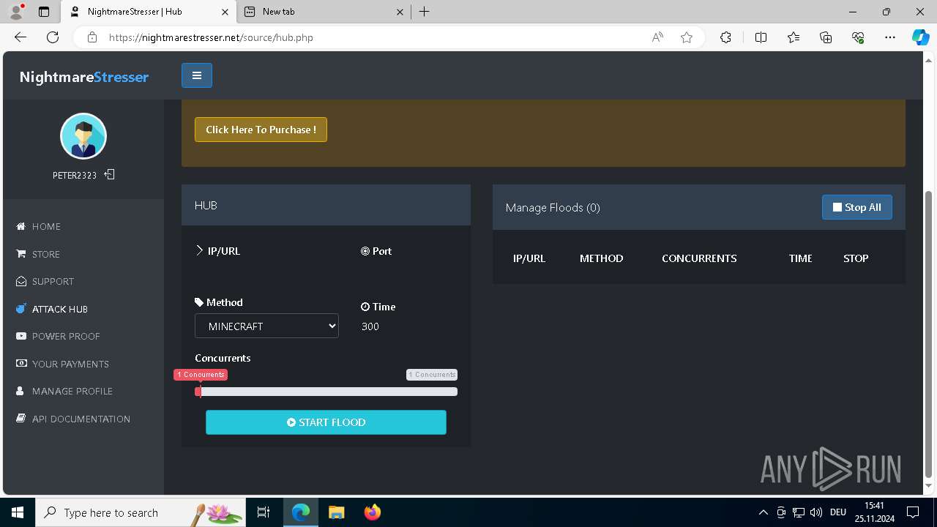Image resolution: width=937 pixels, height=527 pixels.
Task: Toggle the sidebar with the hamburger button
Action: [x=197, y=75]
